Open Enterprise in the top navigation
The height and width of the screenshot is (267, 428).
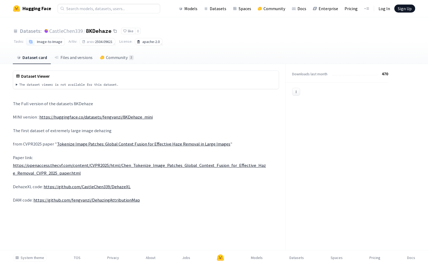click(326, 9)
